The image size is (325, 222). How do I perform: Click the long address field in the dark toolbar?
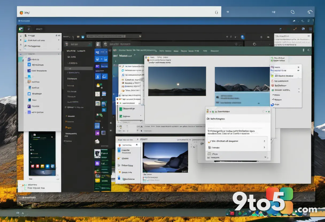point(114,36)
